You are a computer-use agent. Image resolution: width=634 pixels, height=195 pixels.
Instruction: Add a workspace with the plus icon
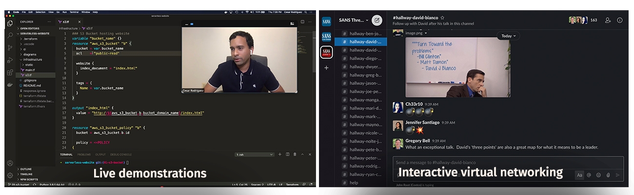326,68
